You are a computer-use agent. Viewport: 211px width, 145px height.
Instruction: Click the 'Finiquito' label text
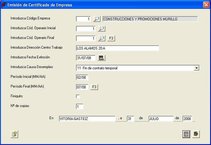click(16, 96)
